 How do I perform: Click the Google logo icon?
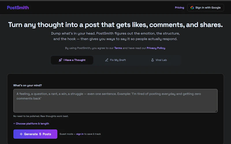[192, 8]
